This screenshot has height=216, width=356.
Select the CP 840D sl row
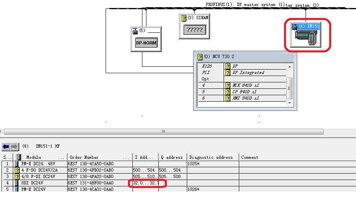point(242,92)
